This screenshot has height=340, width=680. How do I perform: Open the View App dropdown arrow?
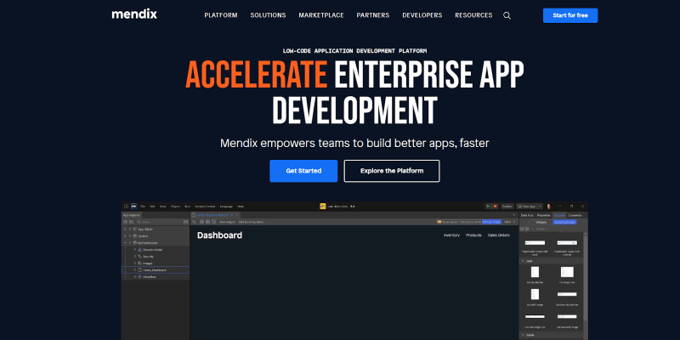point(541,206)
